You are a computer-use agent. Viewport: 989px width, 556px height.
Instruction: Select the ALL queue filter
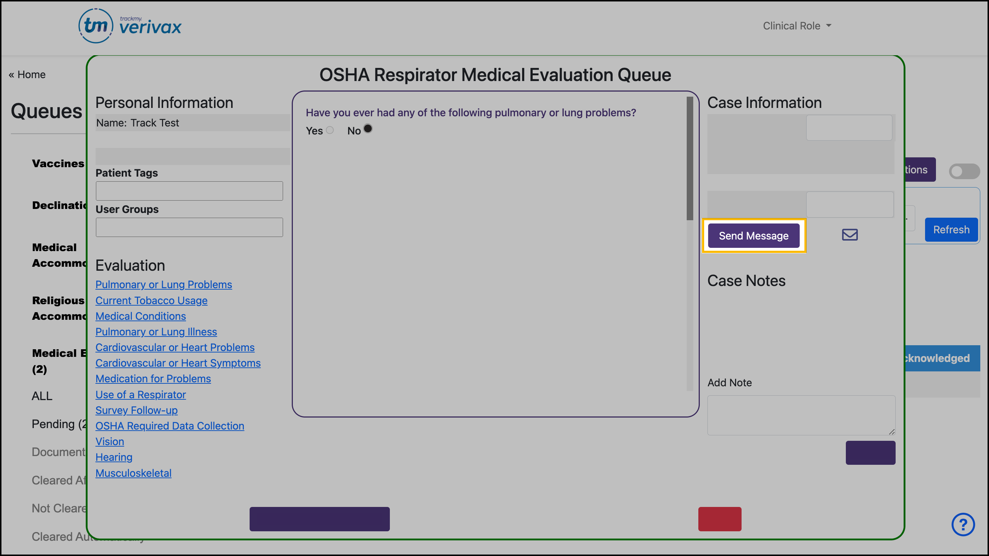click(x=42, y=396)
